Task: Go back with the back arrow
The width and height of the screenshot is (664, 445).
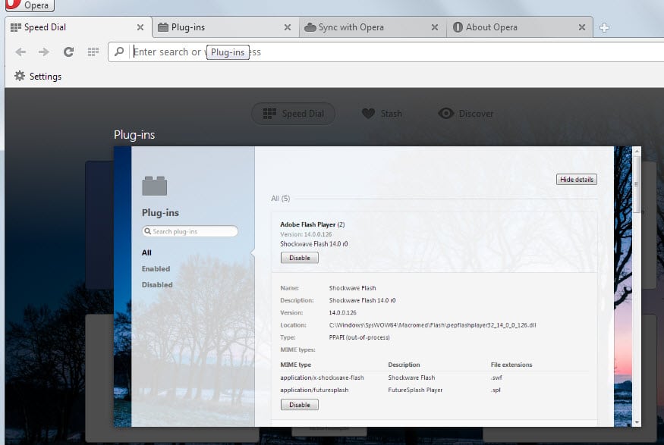Action: coord(20,52)
